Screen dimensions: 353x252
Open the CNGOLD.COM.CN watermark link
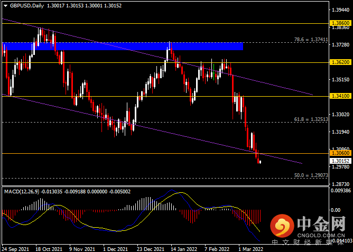point(321,236)
